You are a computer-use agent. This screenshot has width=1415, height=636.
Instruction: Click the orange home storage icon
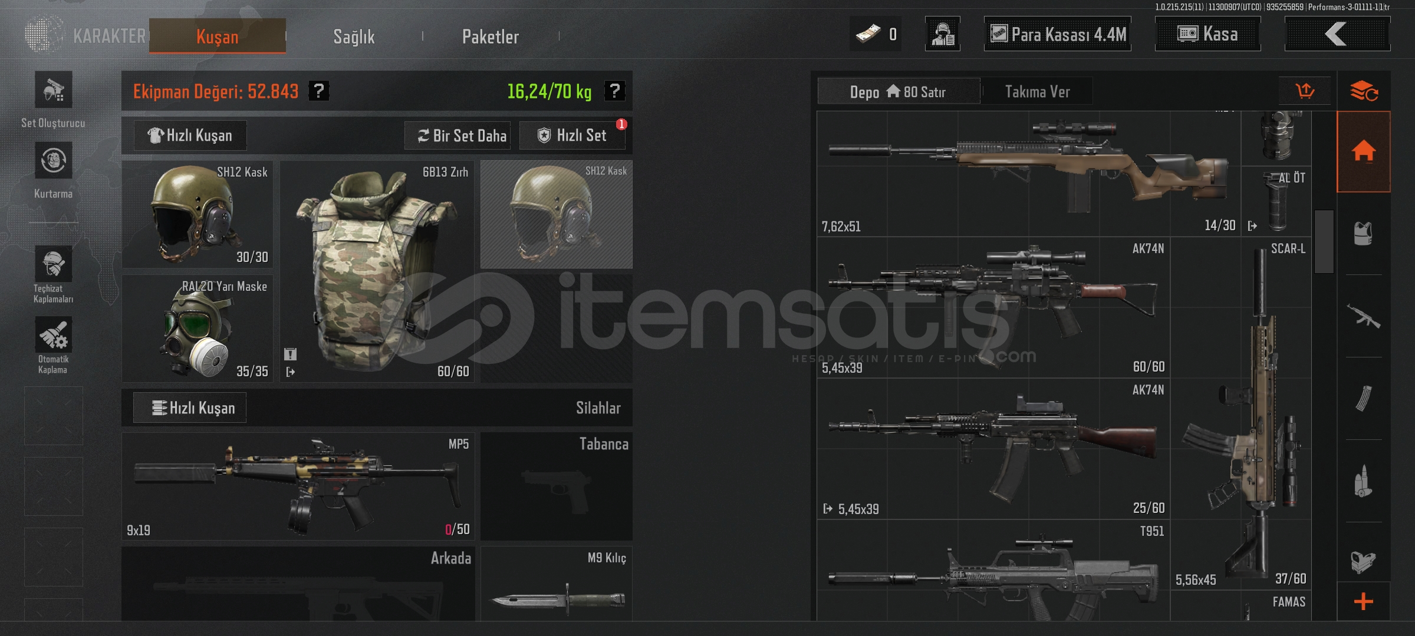tap(1364, 151)
